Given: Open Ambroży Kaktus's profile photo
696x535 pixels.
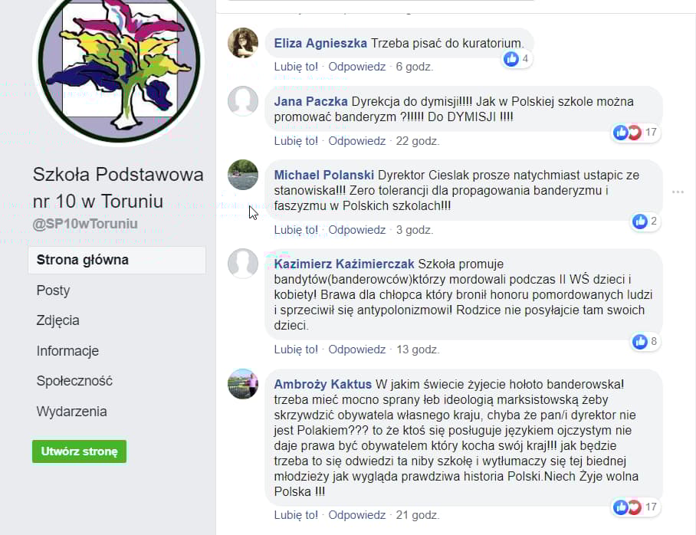Looking at the screenshot, I should (x=243, y=383).
